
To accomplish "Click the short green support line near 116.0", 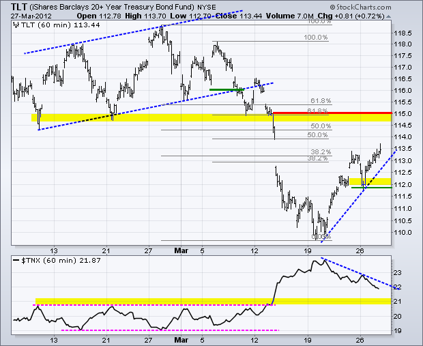I will coord(227,89).
